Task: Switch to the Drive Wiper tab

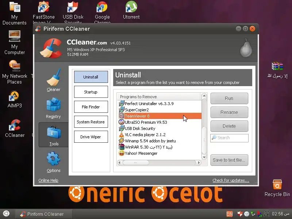Action: tap(91, 137)
